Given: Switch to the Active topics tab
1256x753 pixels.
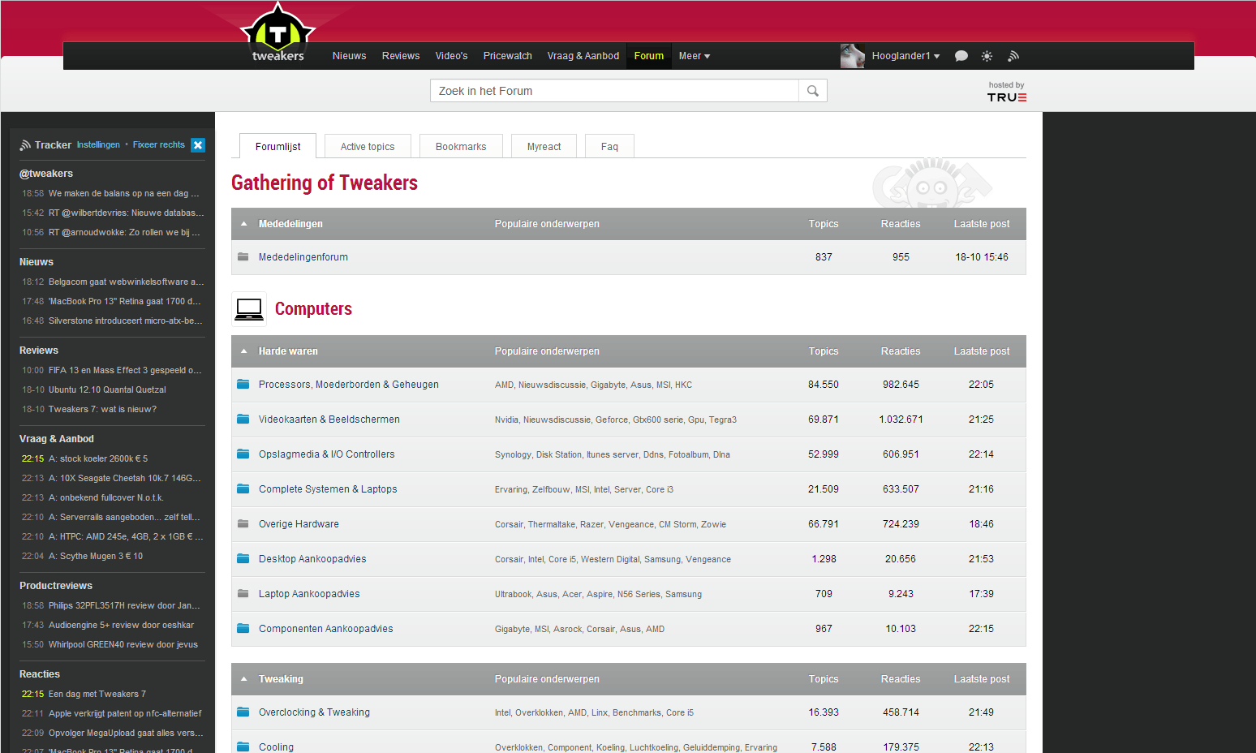Looking at the screenshot, I should (368, 146).
